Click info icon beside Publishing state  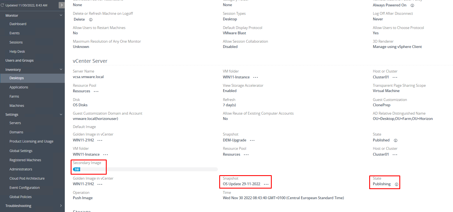point(396,184)
